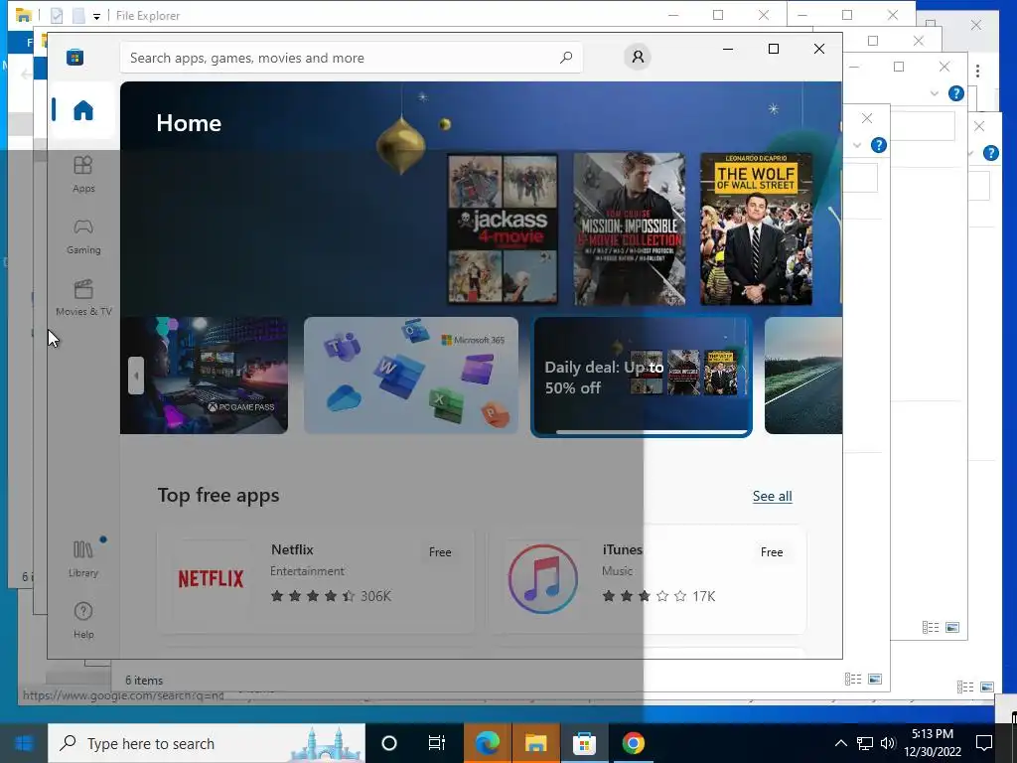
Task: Open Mission: Impossible movie collection poster
Action: (x=629, y=229)
